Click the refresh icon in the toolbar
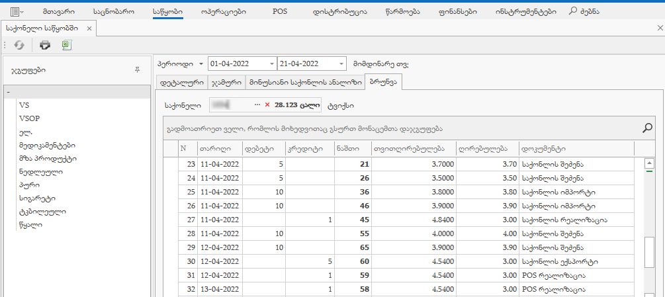665x297 pixels. click(19, 45)
